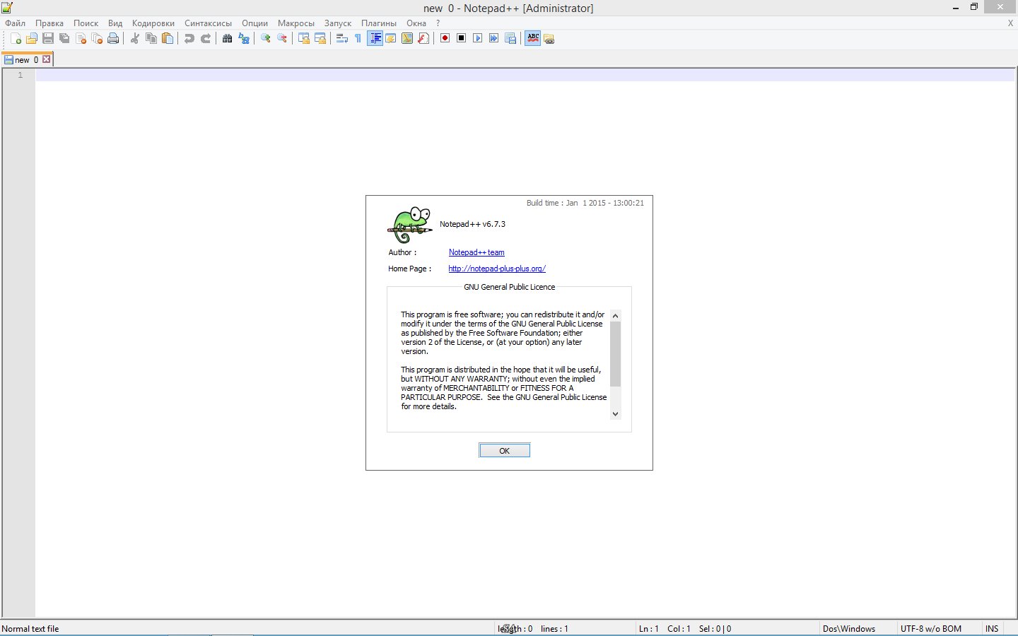This screenshot has height=636, width=1018.
Task: Open the Опции menu
Action: click(x=255, y=23)
